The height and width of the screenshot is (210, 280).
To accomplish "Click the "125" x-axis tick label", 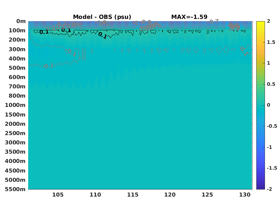I will pyautogui.click(x=207, y=195).
